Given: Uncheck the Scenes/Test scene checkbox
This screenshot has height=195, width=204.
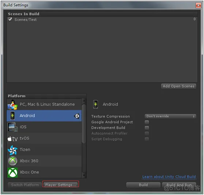Looking at the screenshot, I should 10,19.
